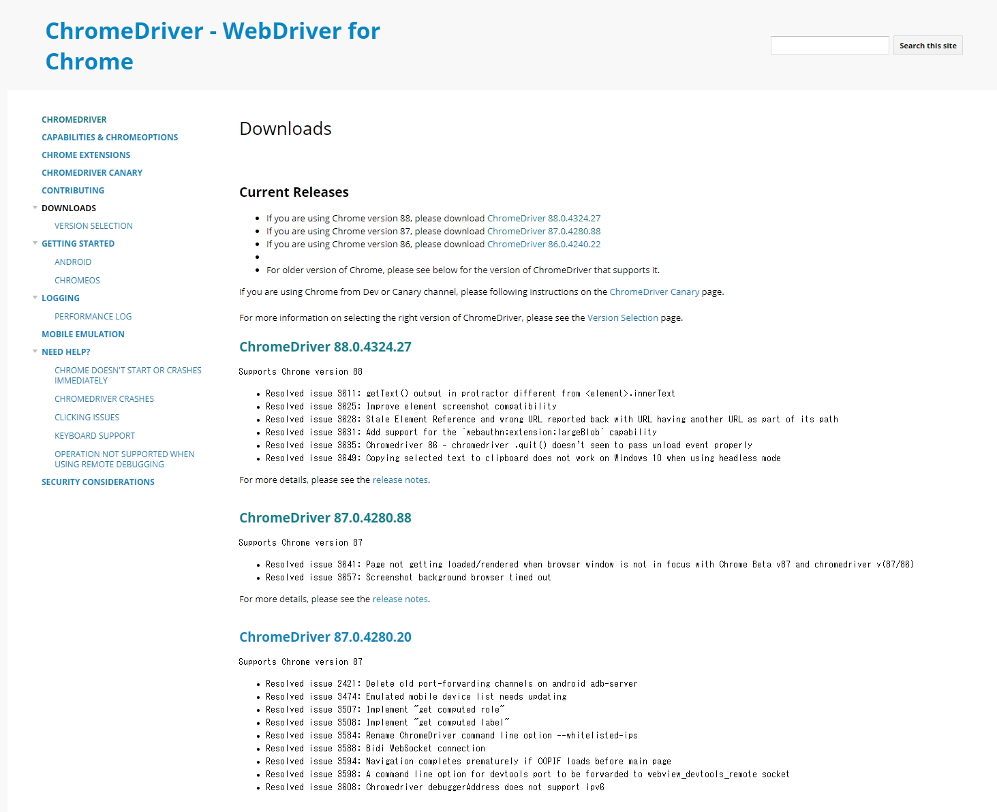
Task: Click the Downloads page title
Action: (x=286, y=128)
